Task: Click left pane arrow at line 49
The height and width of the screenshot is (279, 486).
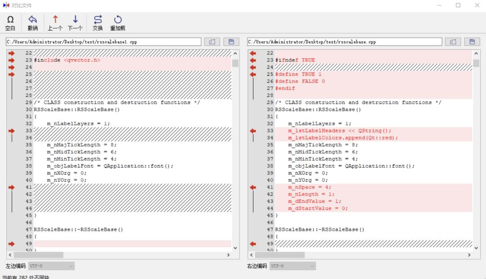Action: [11, 244]
